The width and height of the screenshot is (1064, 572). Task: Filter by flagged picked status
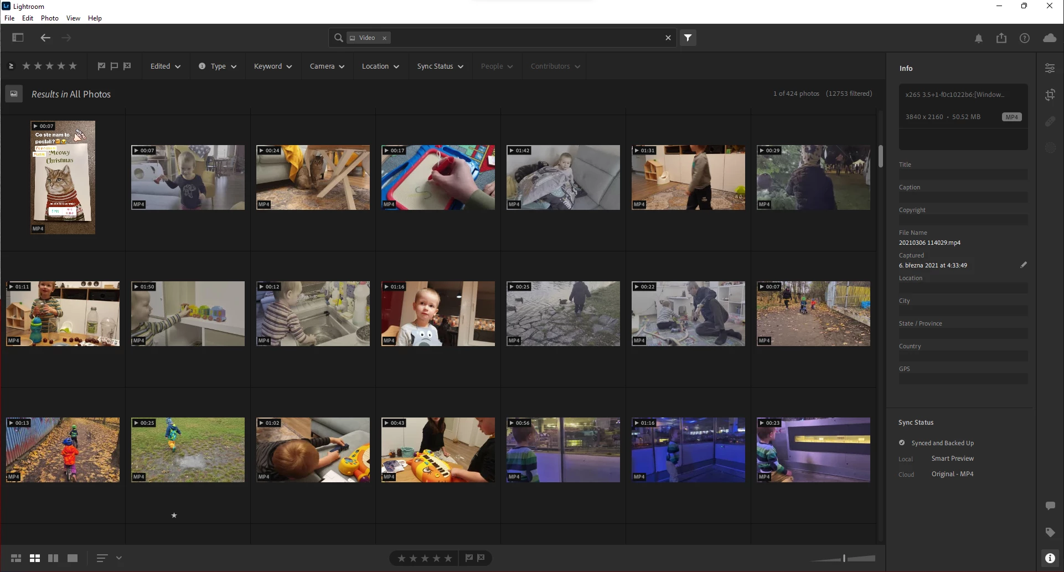click(x=101, y=66)
